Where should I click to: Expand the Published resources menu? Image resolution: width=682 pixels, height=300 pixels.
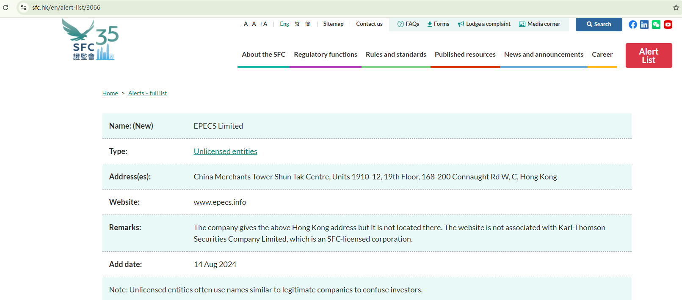[x=465, y=55]
